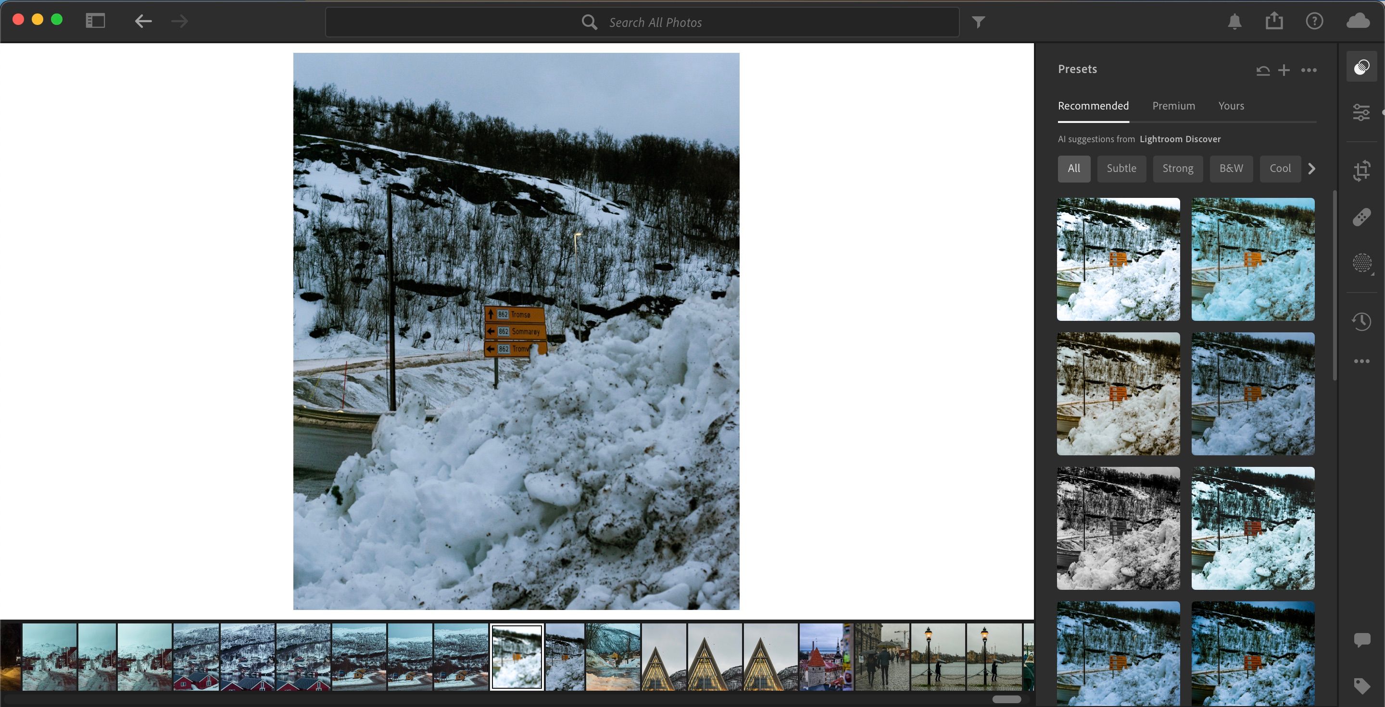
Task: Click the Search All Photos field
Action: point(642,22)
